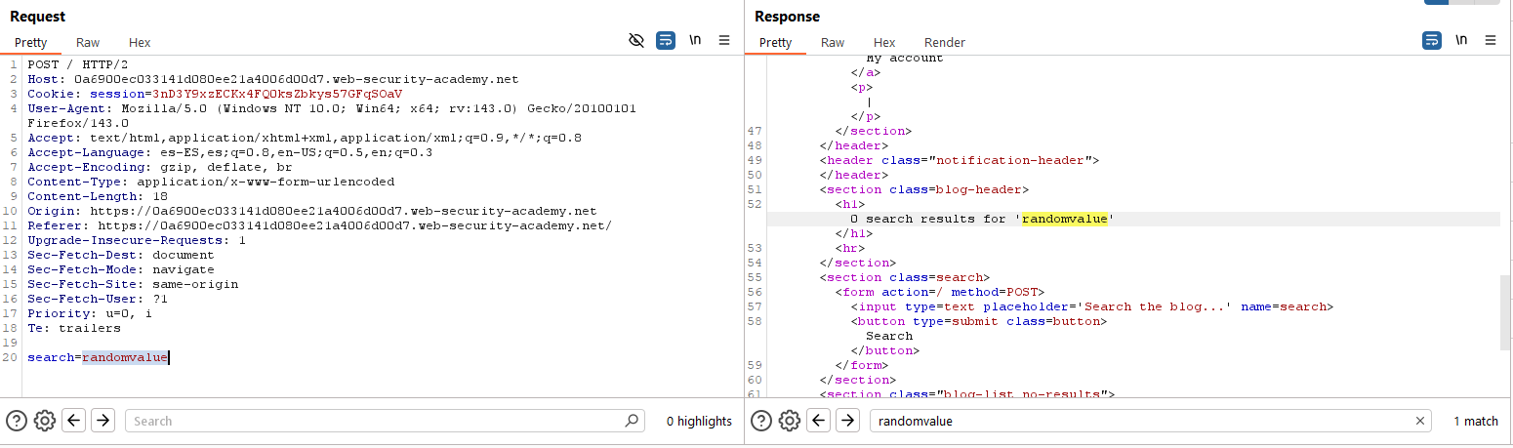This screenshot has width=1513, height=448.
Task: Toggle \n non-printable characters in Request panel
Action: tap(695, 40)
